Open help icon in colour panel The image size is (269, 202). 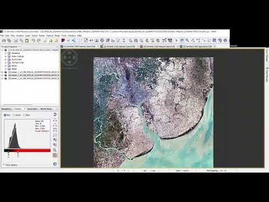click(x=55, y=164)
